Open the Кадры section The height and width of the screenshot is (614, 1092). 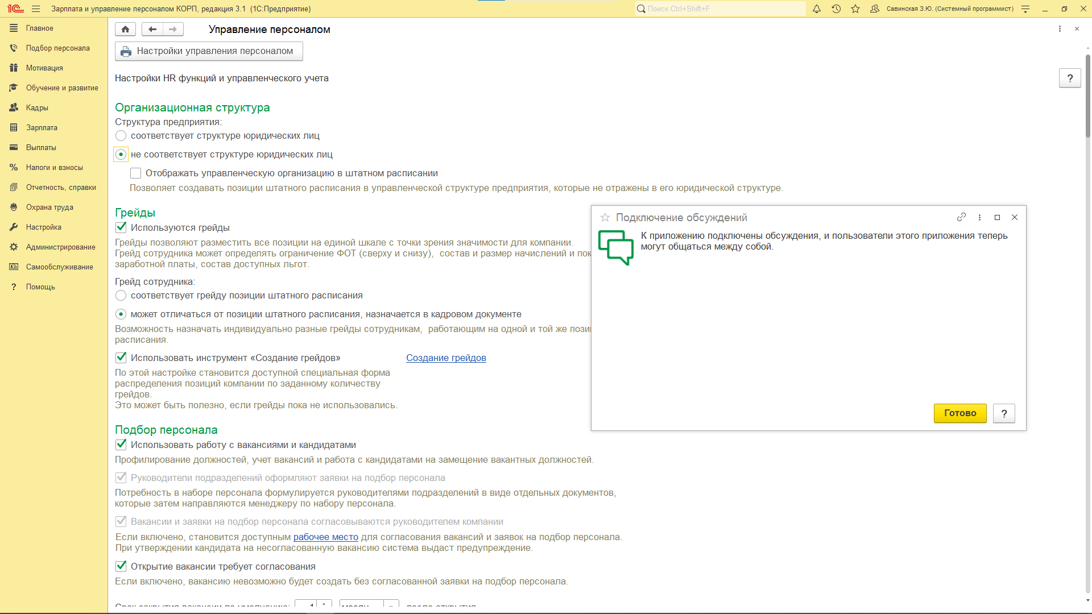click(37, 107)
